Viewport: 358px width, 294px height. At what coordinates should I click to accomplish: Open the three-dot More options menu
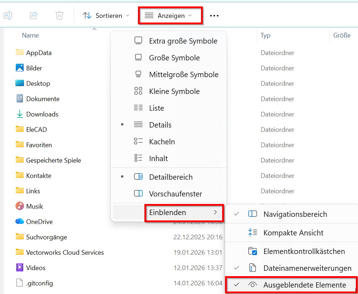(x=214, y=16)
